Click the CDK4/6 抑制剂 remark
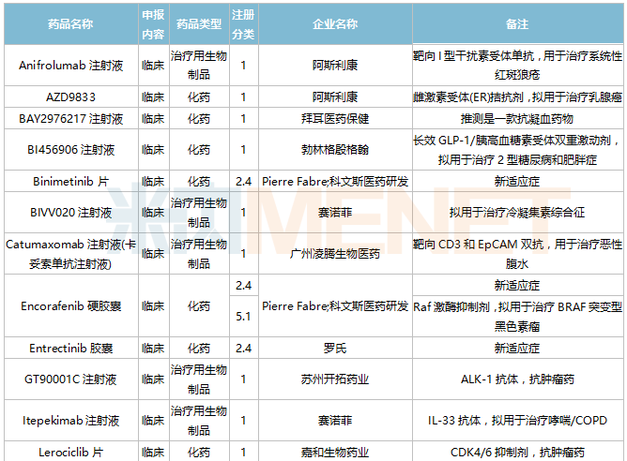This screenshot has width=627, height=461. [x=517, y=452]
